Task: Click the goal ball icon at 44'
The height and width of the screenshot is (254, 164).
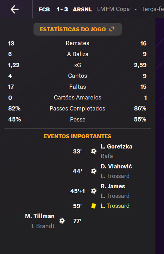Action: [94, 171]
